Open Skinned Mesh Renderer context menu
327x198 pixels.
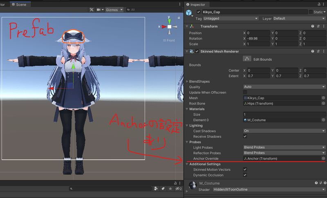(324, 51)
